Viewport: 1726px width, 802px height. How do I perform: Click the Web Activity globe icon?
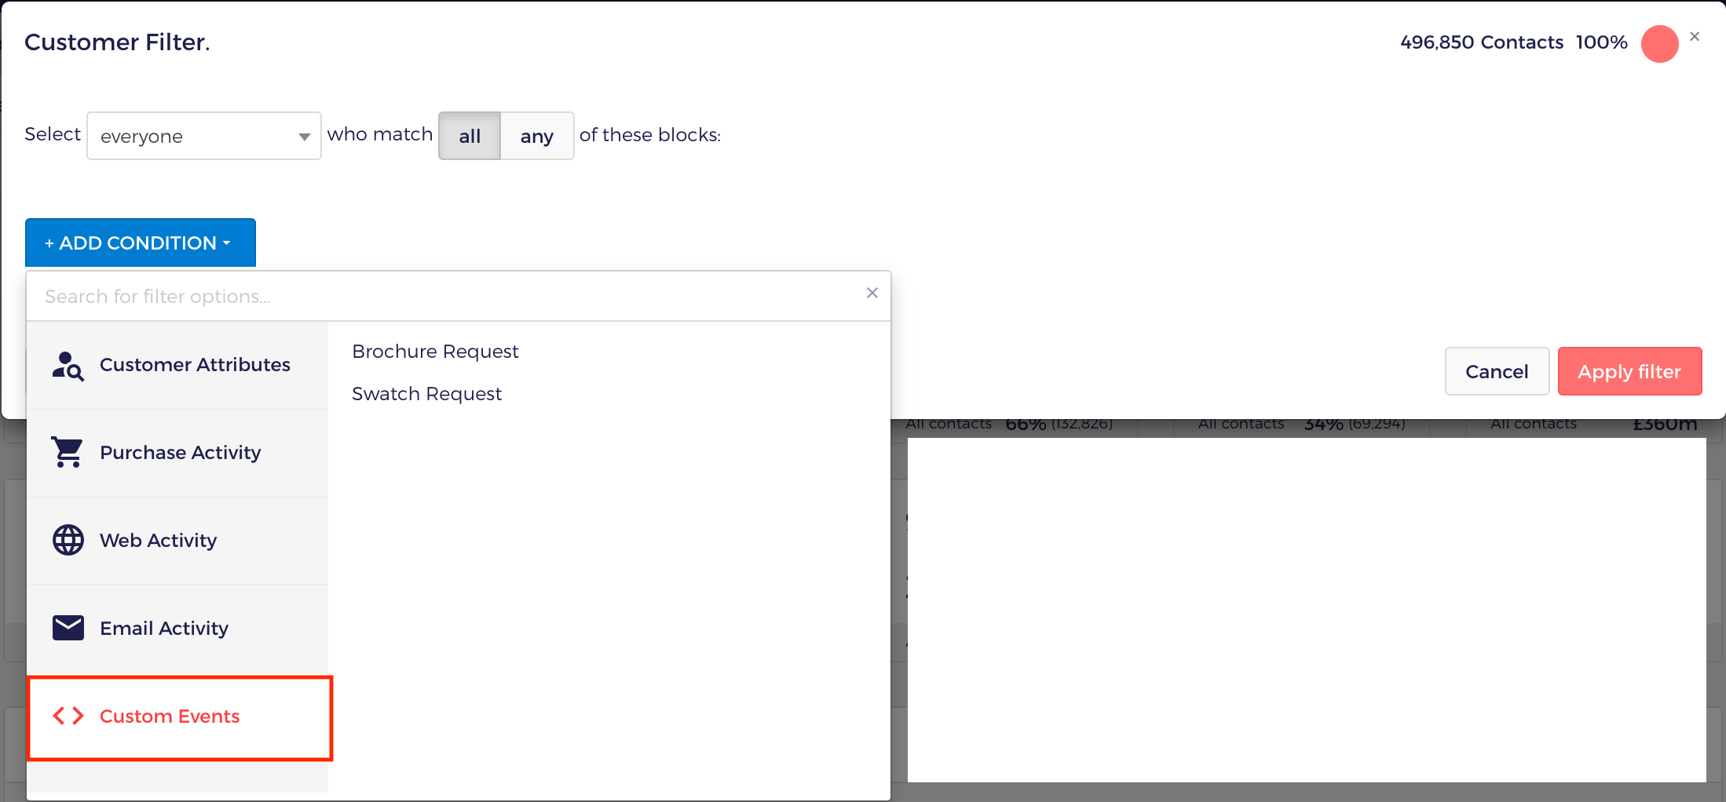click(68, 540)
